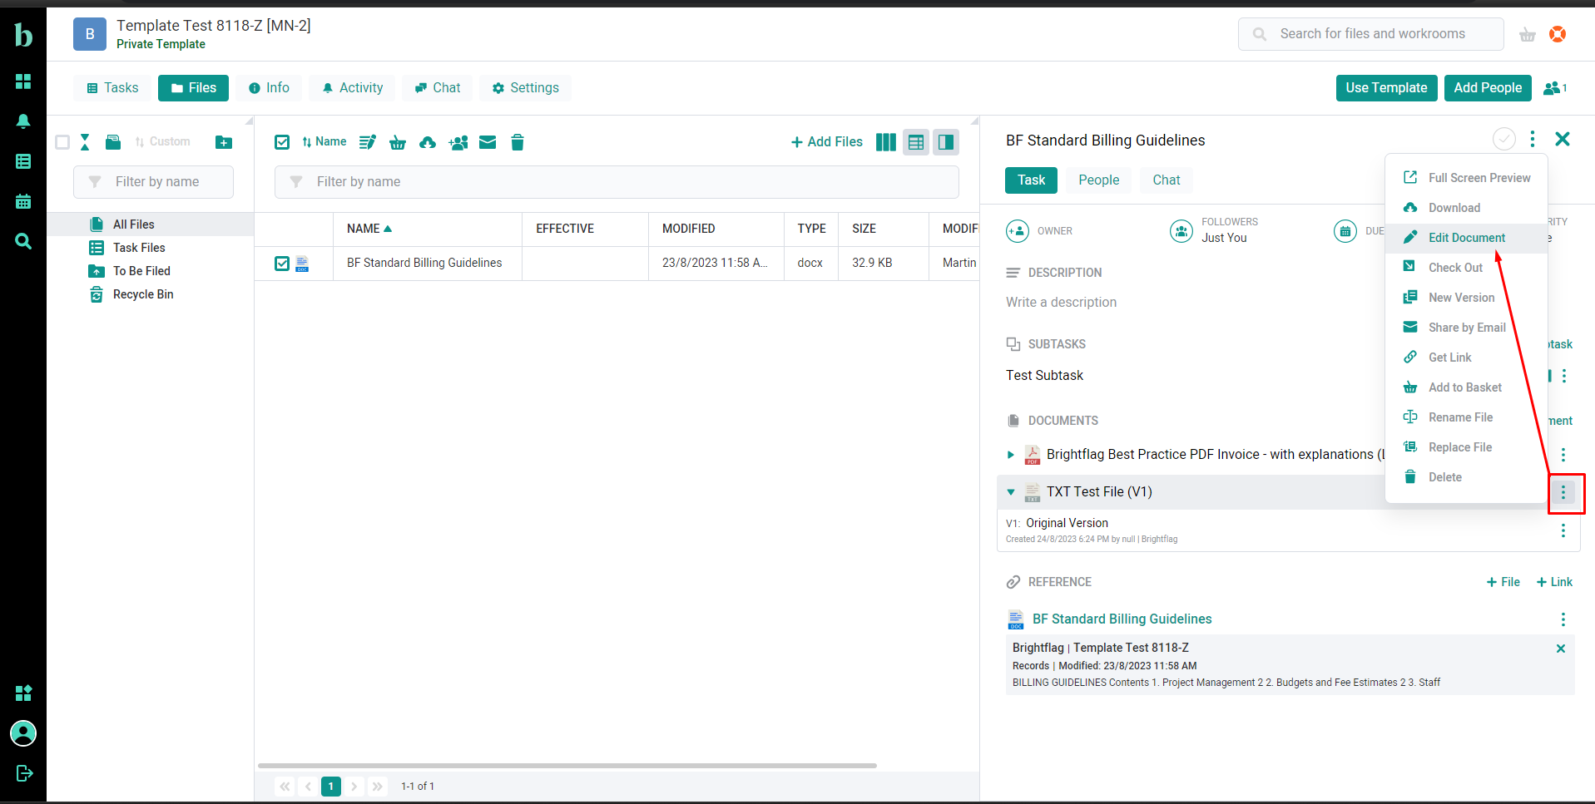Open BF Standard Billing Guidelines reference link
This screenshot has height=804, width=1595.
1122,619
